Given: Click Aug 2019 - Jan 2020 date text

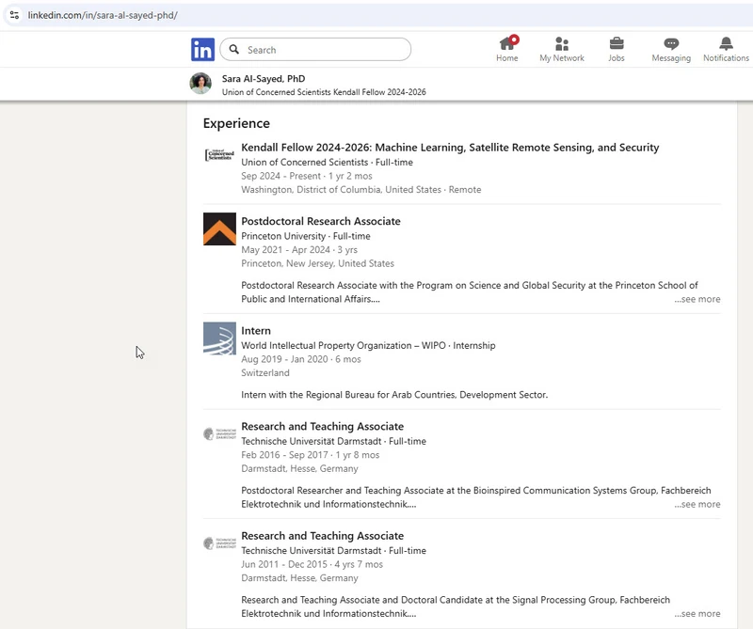Looking at the screenshot, I should click(285, 359).
